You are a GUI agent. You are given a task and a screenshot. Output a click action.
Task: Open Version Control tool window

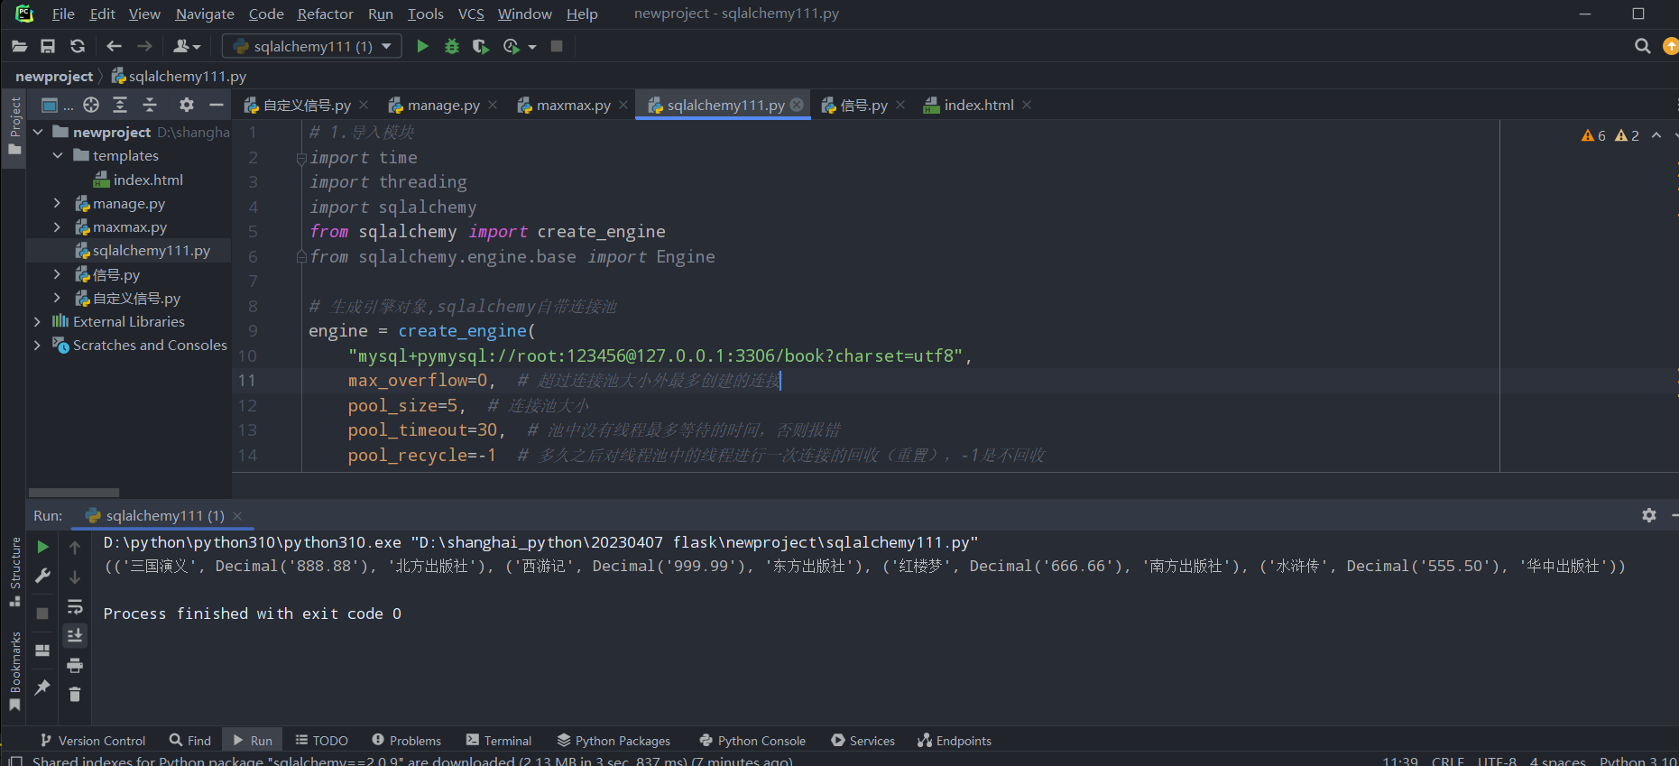[x=93, y=741]
